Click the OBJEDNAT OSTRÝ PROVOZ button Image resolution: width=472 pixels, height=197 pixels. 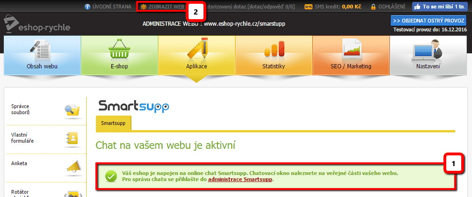click(x=428, y=21)
